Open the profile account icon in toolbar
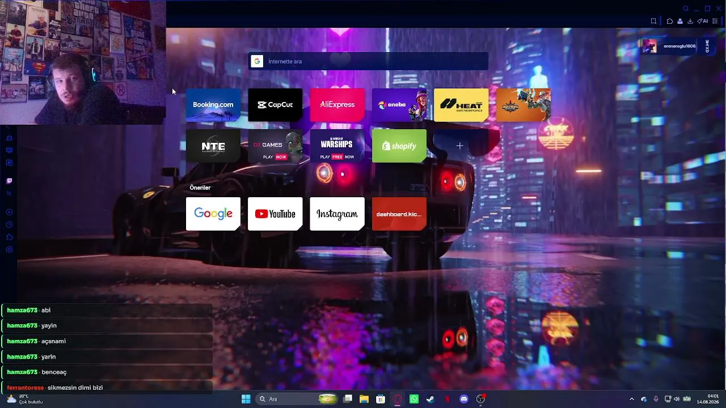 pos(680,21)
